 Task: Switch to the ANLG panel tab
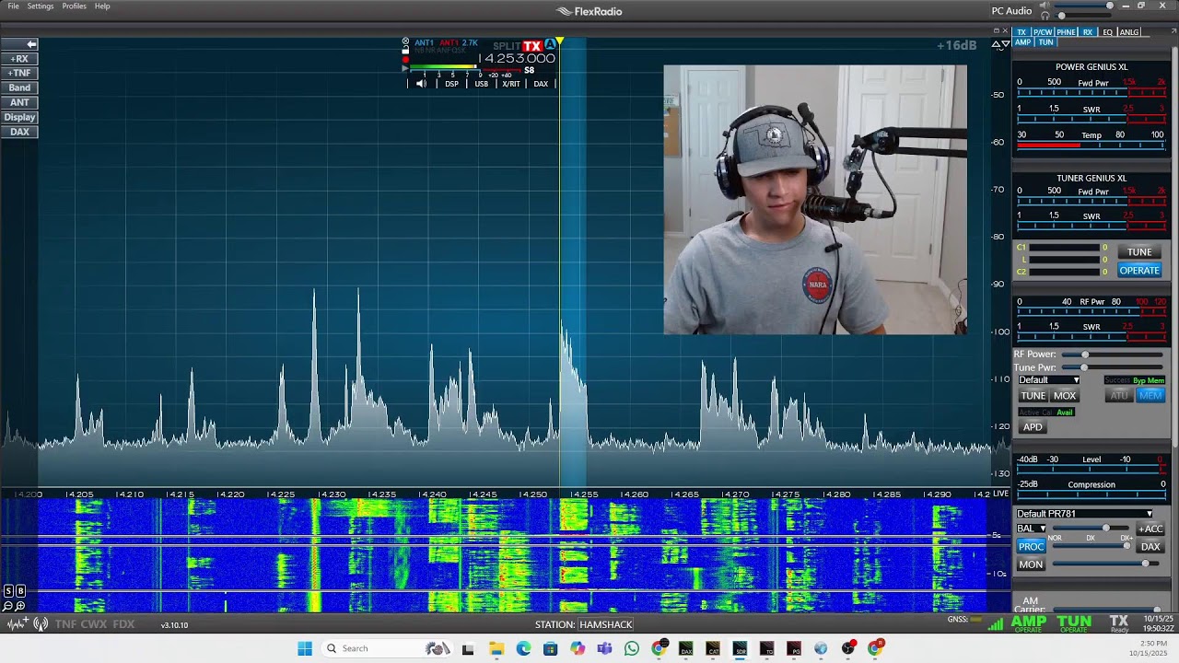point(1129,32)
